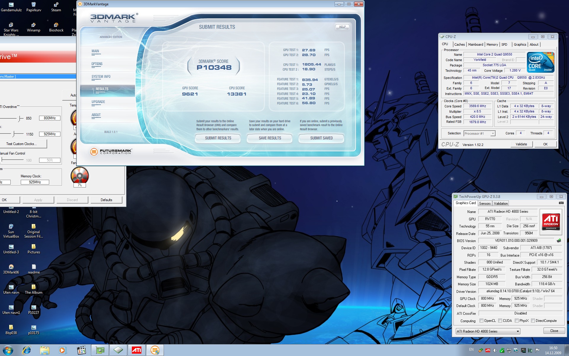
Task: Open ABOUT in 3DMark sidebar
Action: click(x=96, y=115)
